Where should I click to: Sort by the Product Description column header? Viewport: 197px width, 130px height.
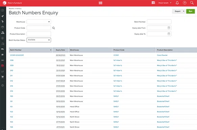pos(176,50)
